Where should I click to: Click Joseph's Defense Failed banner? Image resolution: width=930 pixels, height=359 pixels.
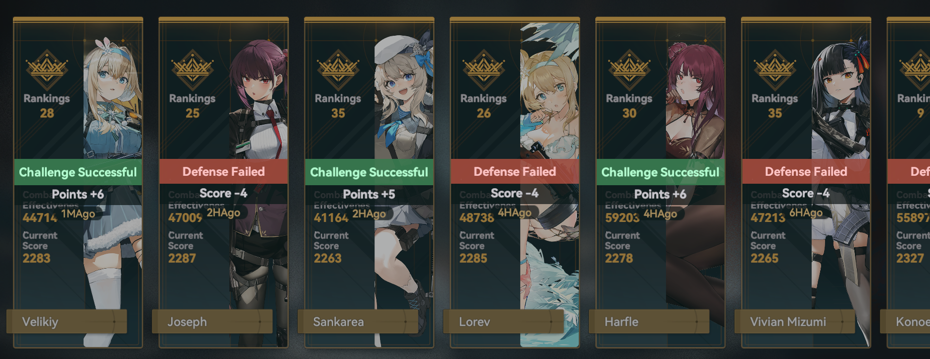point(224,171)
